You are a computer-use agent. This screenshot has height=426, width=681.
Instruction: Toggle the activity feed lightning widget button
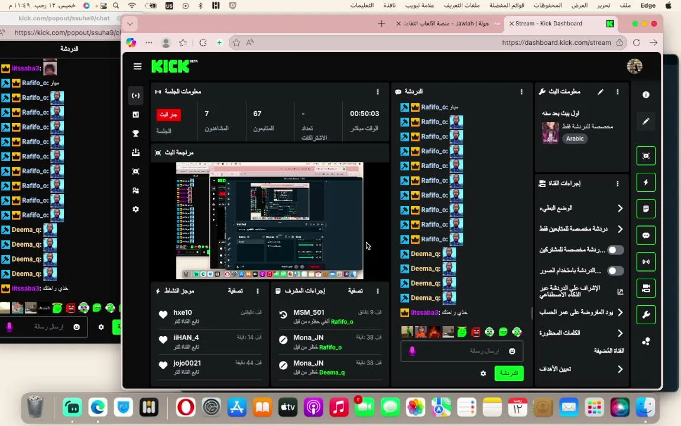[x=646, y=182]
